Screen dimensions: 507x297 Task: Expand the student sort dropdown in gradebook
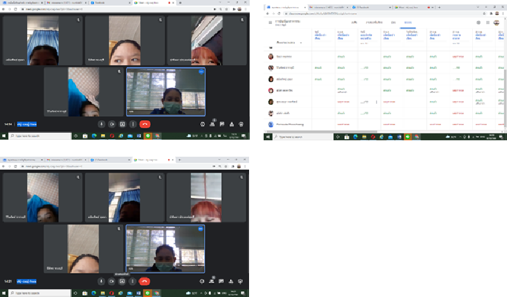click(x=300, y=42)
